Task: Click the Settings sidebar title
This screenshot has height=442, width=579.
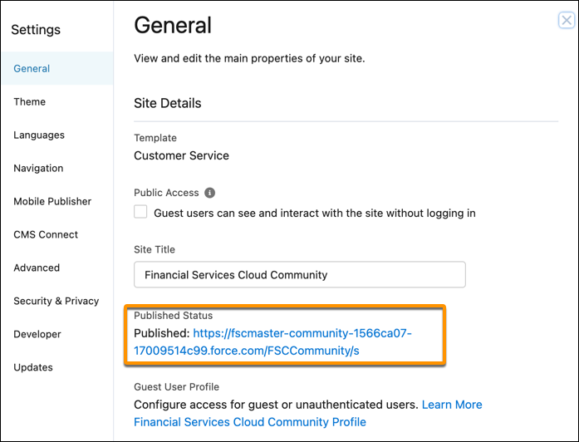Action: 36,30
